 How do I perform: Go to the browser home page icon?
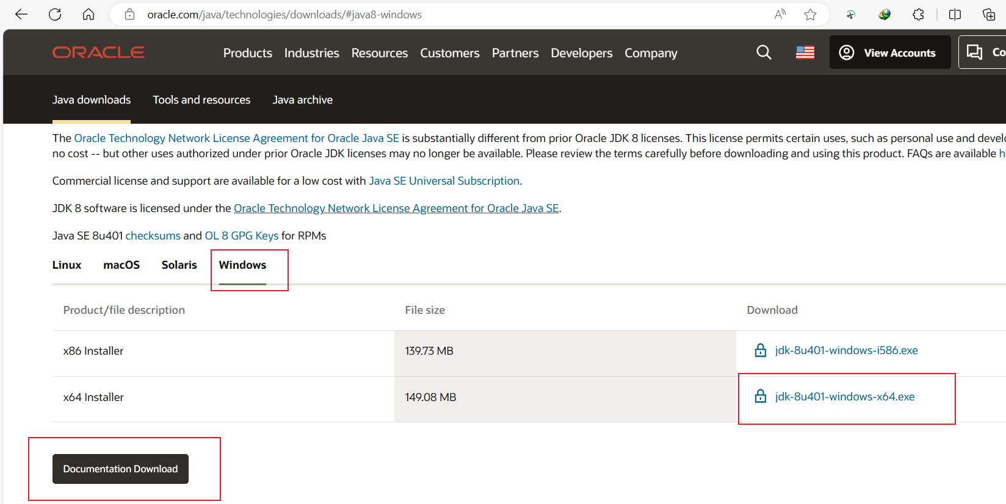[x=89, y=15]
